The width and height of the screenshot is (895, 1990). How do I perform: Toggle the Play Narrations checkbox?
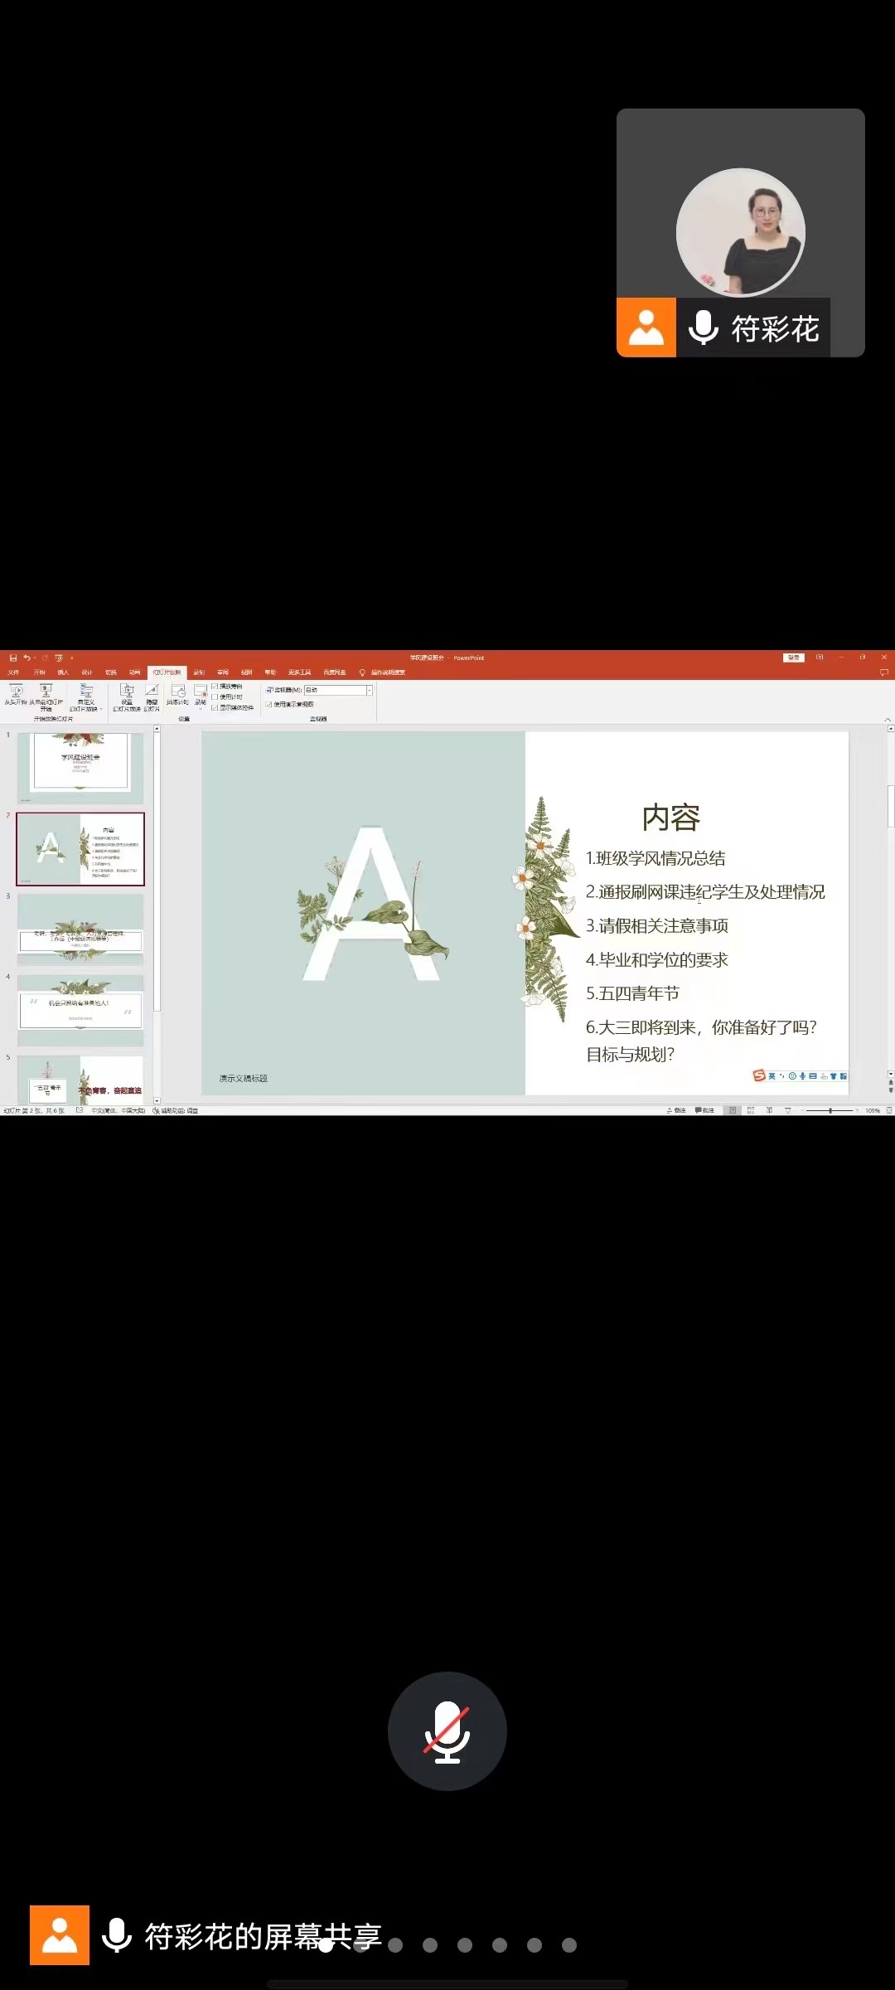[x=215, y=687]
